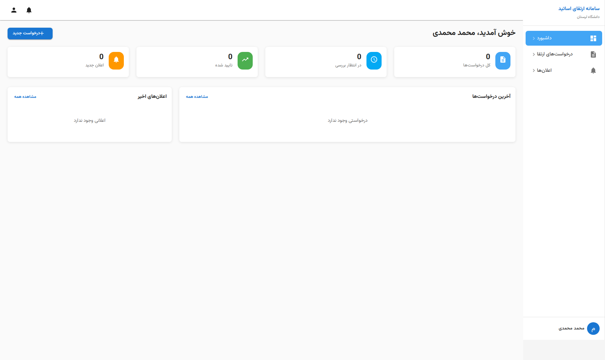Click the دانشگاه لرستان subtitle
The image size is (605, 360).
point(588,17)
